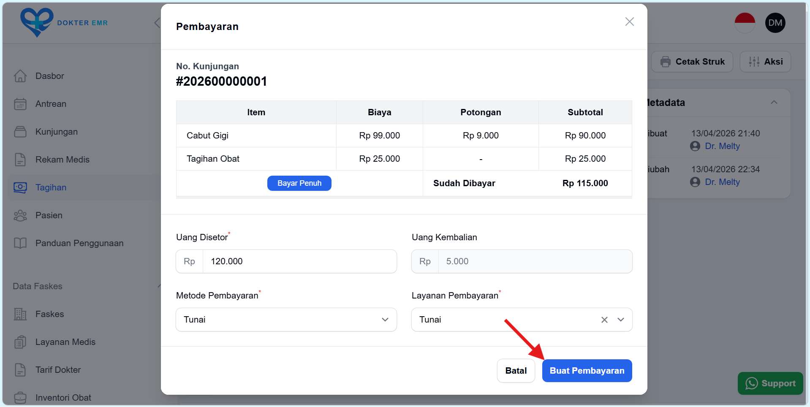The image size is (810, 407).
Task: Click the Sudah Dibayar label
Action: pyautogui.click(x=464, y=183)
